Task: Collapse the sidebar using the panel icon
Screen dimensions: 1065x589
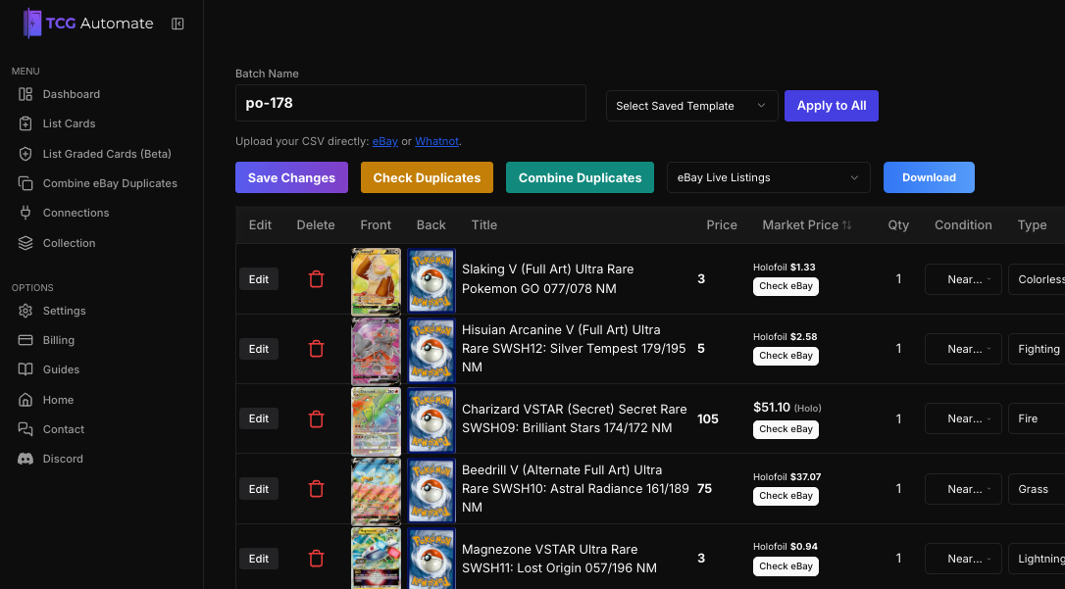Action: tap(177, 24)
